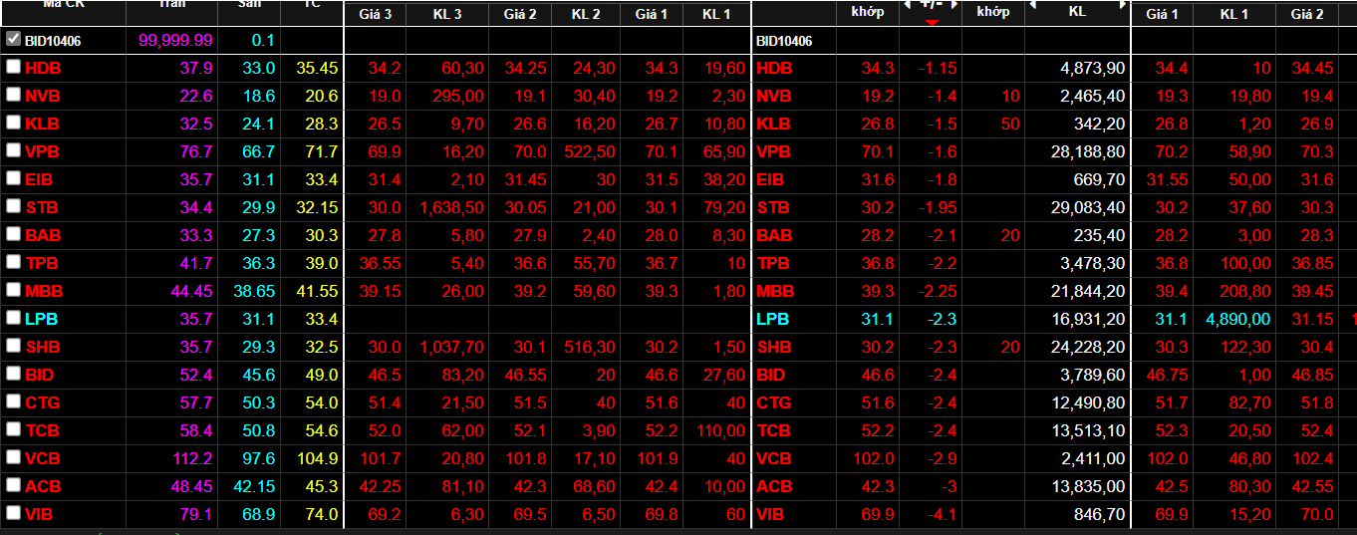Click the right arrow beside the +/- header

pyautogui.click(x=953, y=5)
